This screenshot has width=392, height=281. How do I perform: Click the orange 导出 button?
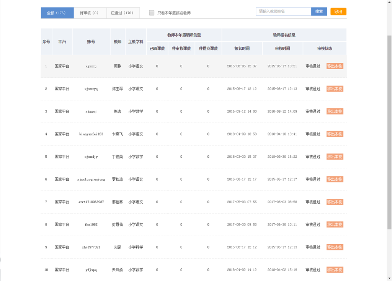click(x=338, y=11)
